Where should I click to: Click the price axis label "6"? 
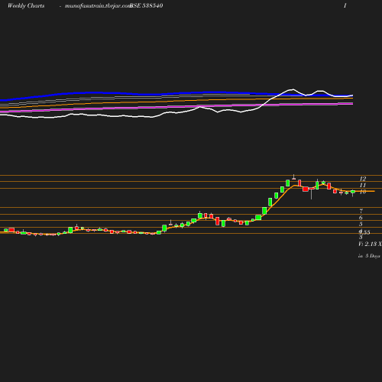pyautogui.click(x=361, y=218)
